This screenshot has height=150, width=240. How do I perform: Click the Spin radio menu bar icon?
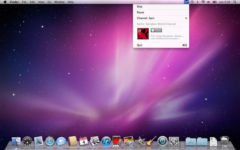pos(186,2)
